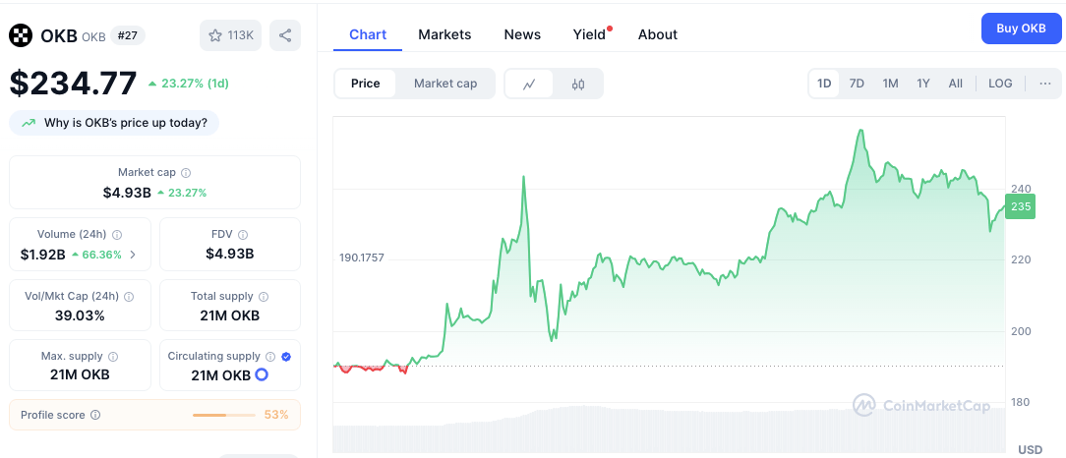The width and height of the screenshot is (1066, 458).
Task: Enable LOG scale on chart
Action: [1000, 84]
